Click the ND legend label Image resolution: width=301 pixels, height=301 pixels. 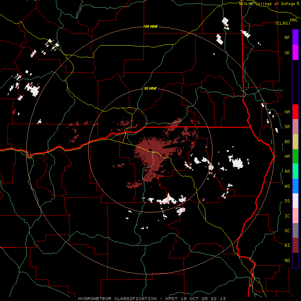click(287, 261)
